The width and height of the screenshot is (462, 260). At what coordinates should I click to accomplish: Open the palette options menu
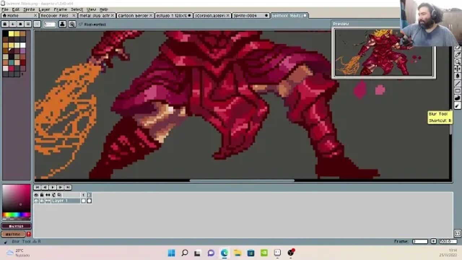[x=28, y=24]
